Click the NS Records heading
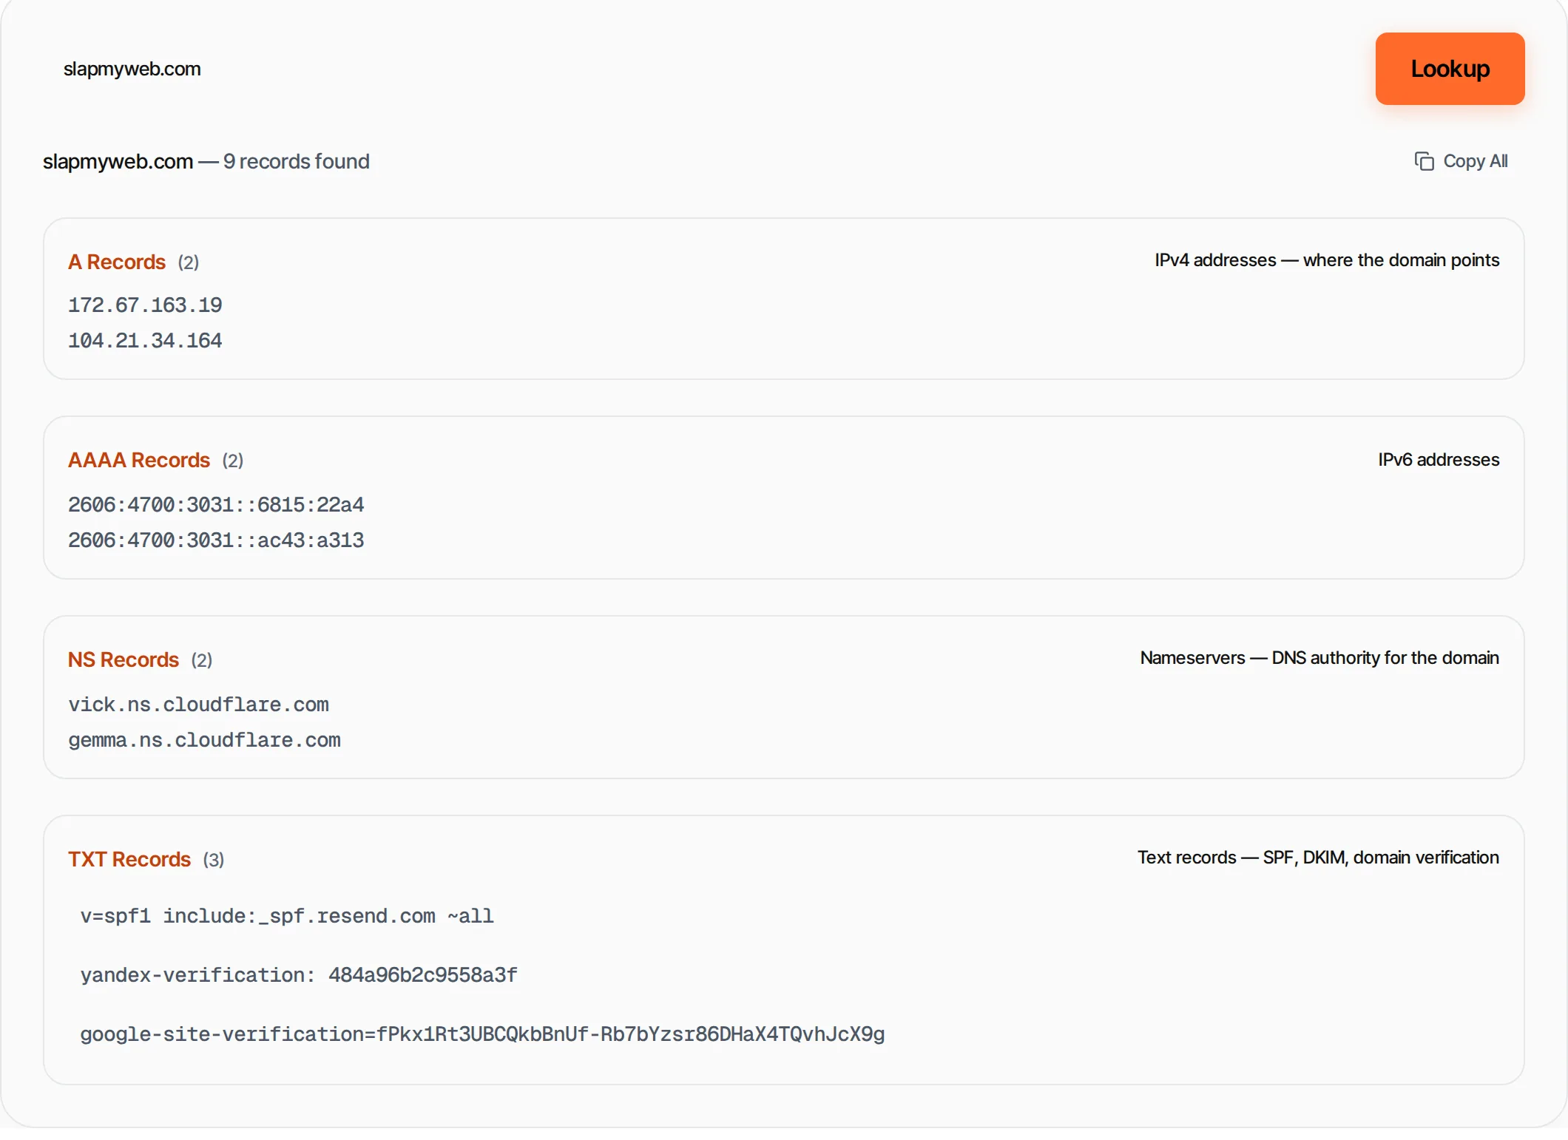The height and width of the screenshot is (1140, 1568). pos(124,659)
